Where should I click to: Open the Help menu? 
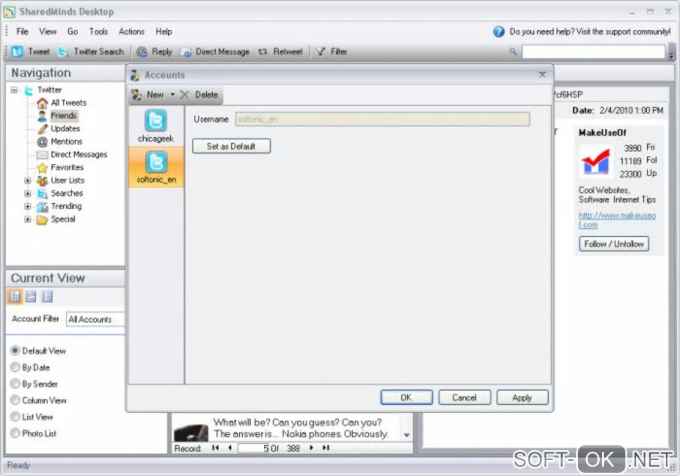click(x=164, y=31)
